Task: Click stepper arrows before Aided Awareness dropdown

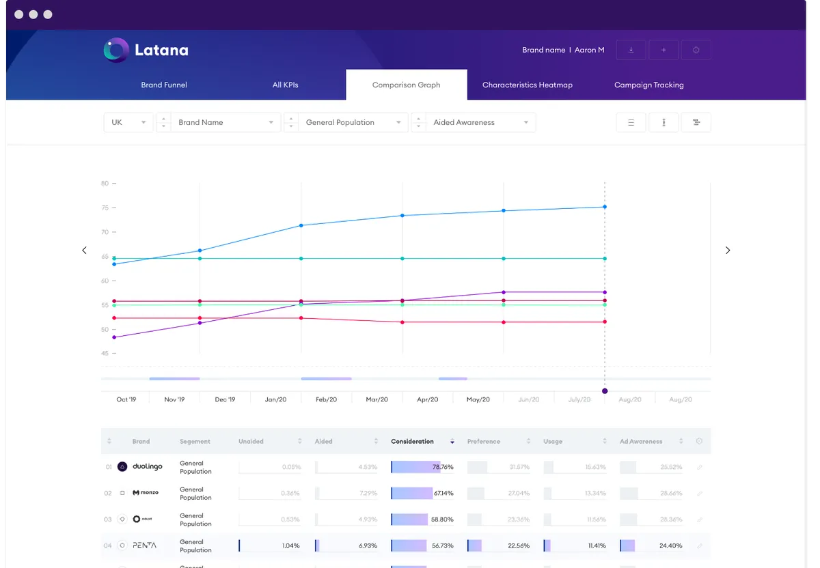Action: (419, 122)
